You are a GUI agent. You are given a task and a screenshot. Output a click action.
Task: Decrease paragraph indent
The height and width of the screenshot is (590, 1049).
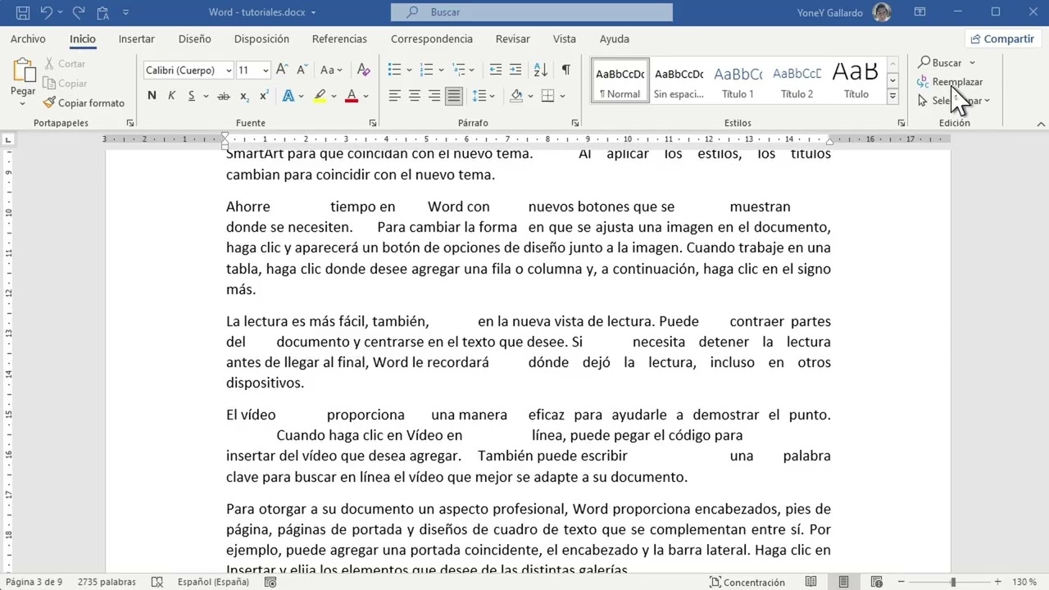coord(495,70)
